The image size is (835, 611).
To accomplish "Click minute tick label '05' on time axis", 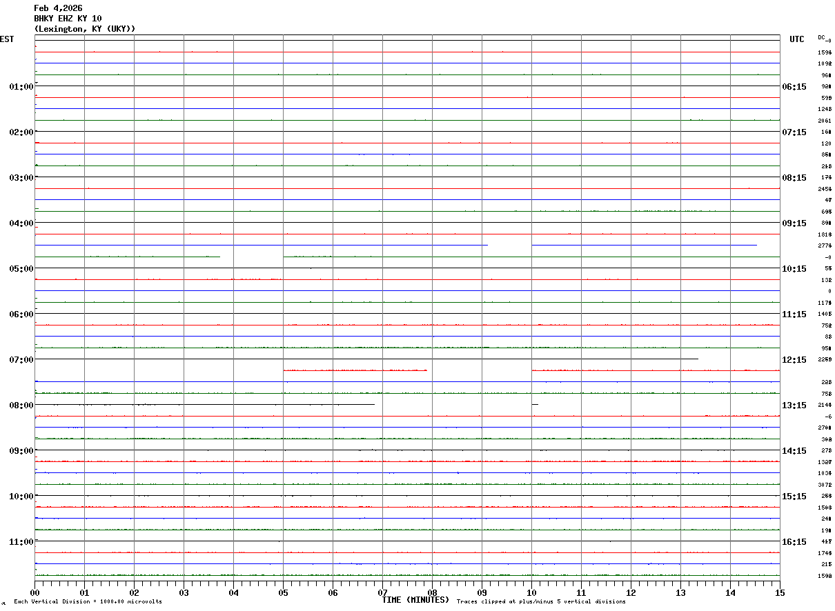I will 283,592.
